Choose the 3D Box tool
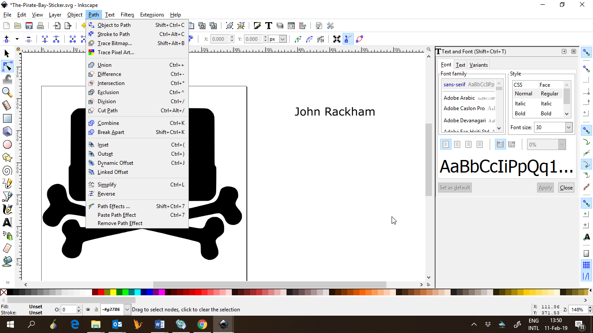This screenshot has height=333, width=593. [7, 131]
